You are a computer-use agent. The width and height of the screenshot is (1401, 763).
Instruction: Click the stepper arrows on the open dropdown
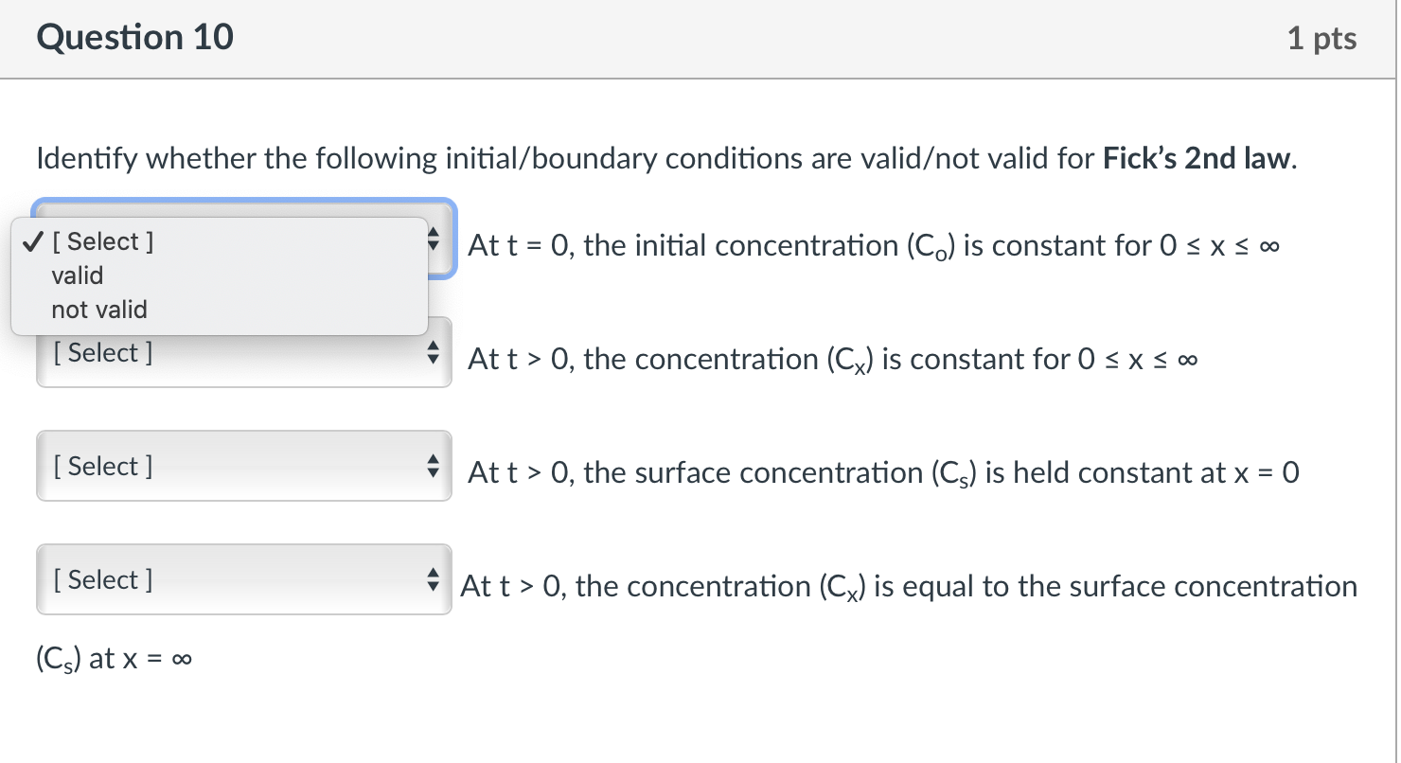(x=434, y=240)
